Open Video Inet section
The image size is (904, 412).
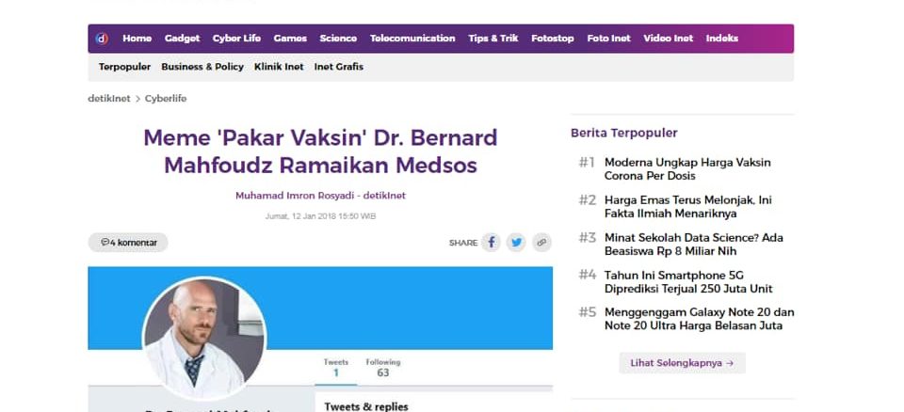coord(669,39)
